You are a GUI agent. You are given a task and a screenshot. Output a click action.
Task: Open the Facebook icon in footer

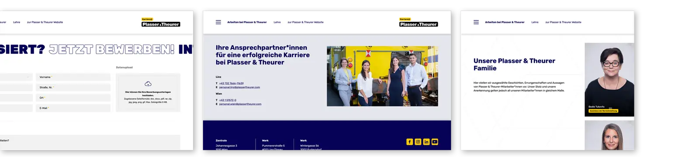coord(409,142)
